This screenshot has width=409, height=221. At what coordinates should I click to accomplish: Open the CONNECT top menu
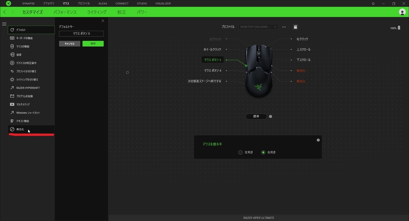(x=122, y=3)
